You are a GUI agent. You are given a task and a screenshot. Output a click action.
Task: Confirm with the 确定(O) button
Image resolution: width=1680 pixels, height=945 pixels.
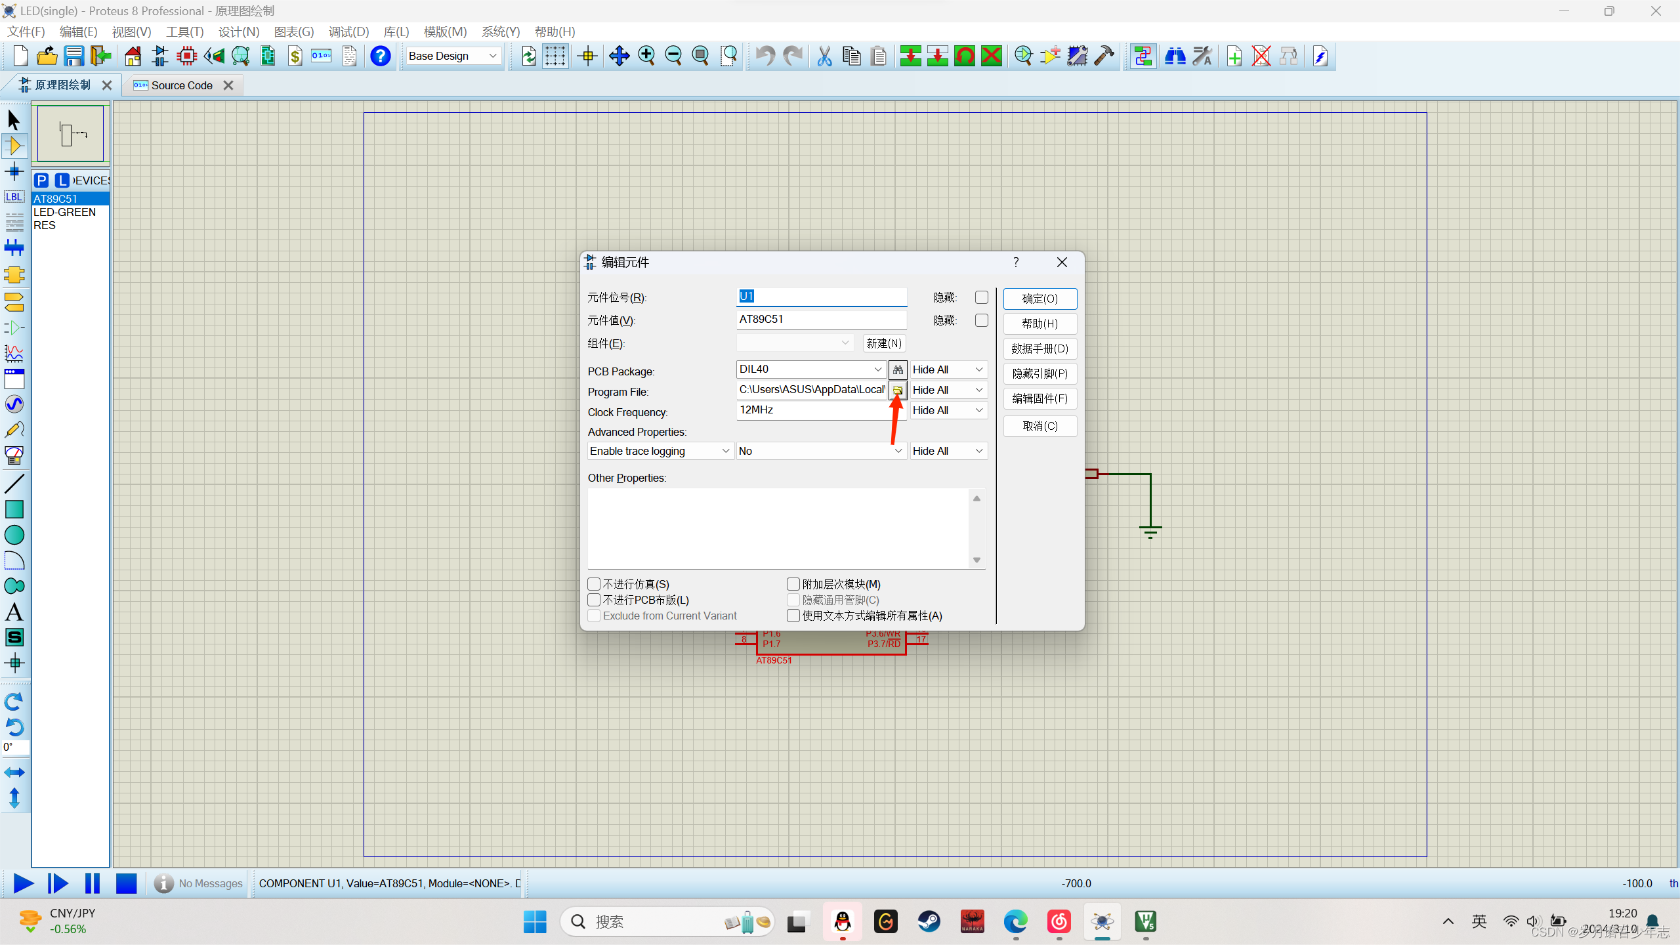[x=1040, y=299]
